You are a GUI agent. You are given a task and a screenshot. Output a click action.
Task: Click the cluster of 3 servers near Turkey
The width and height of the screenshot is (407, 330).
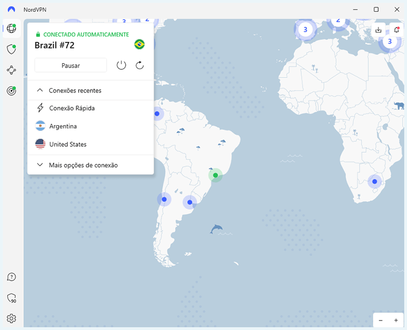[390, 42]
